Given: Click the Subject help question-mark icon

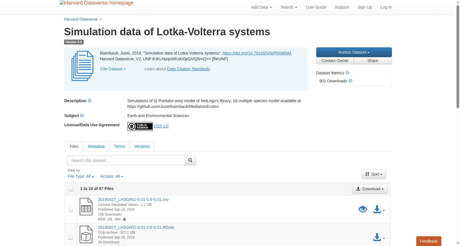Looking at the screenshot, I should tap(82, 116).
